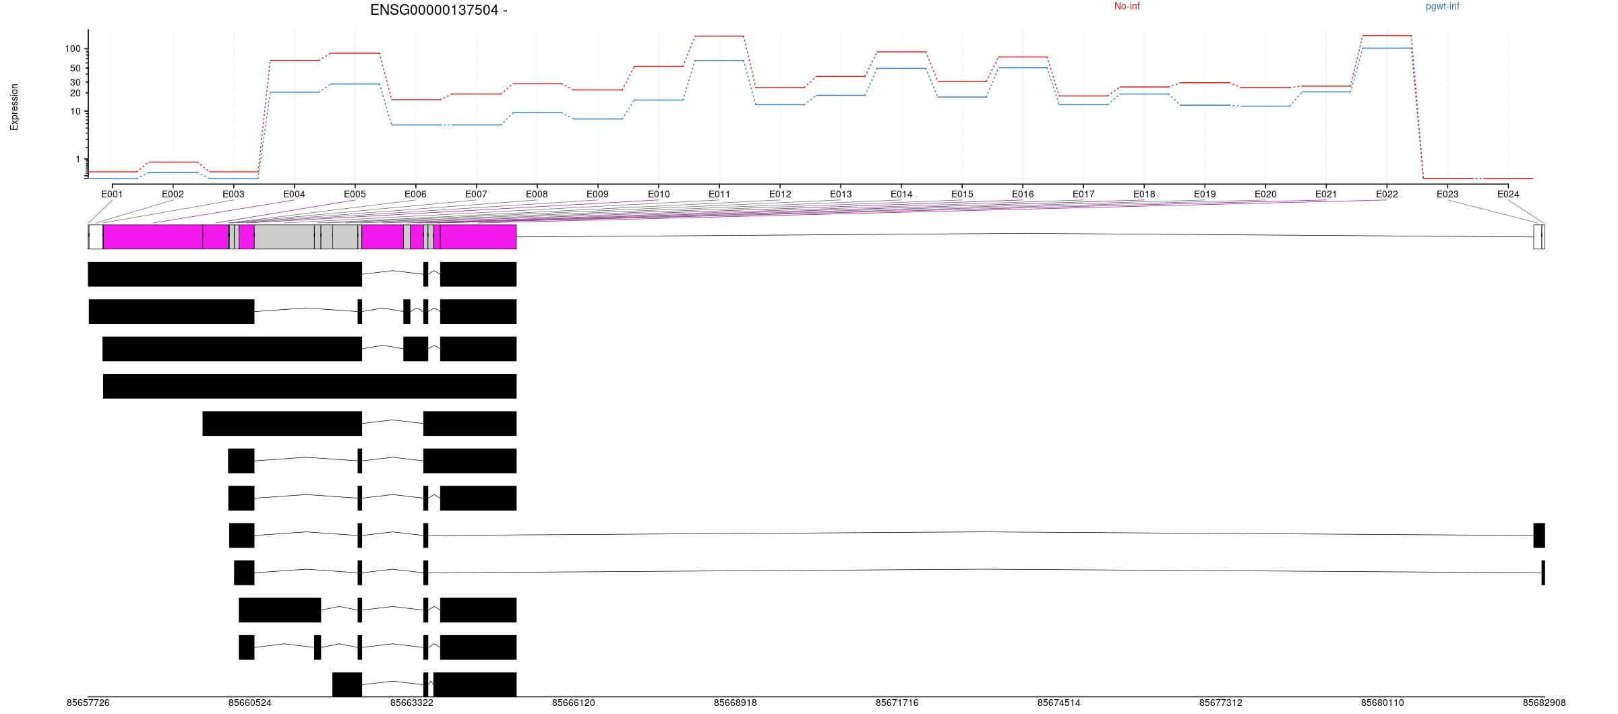
Task: Pick the E024 exon label
Action: tap(1507, 194)
